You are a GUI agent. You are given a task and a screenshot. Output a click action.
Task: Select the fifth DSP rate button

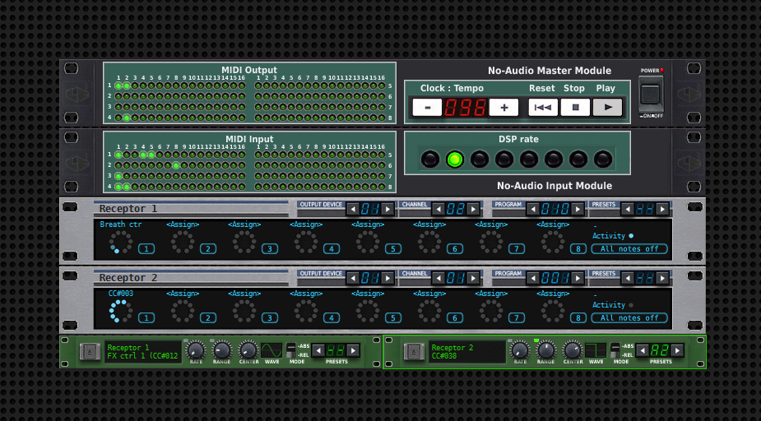529,159
